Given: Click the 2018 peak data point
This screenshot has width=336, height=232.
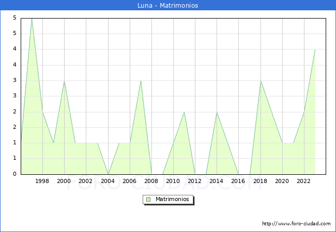Looking at the screenshot, I should 261,81.
